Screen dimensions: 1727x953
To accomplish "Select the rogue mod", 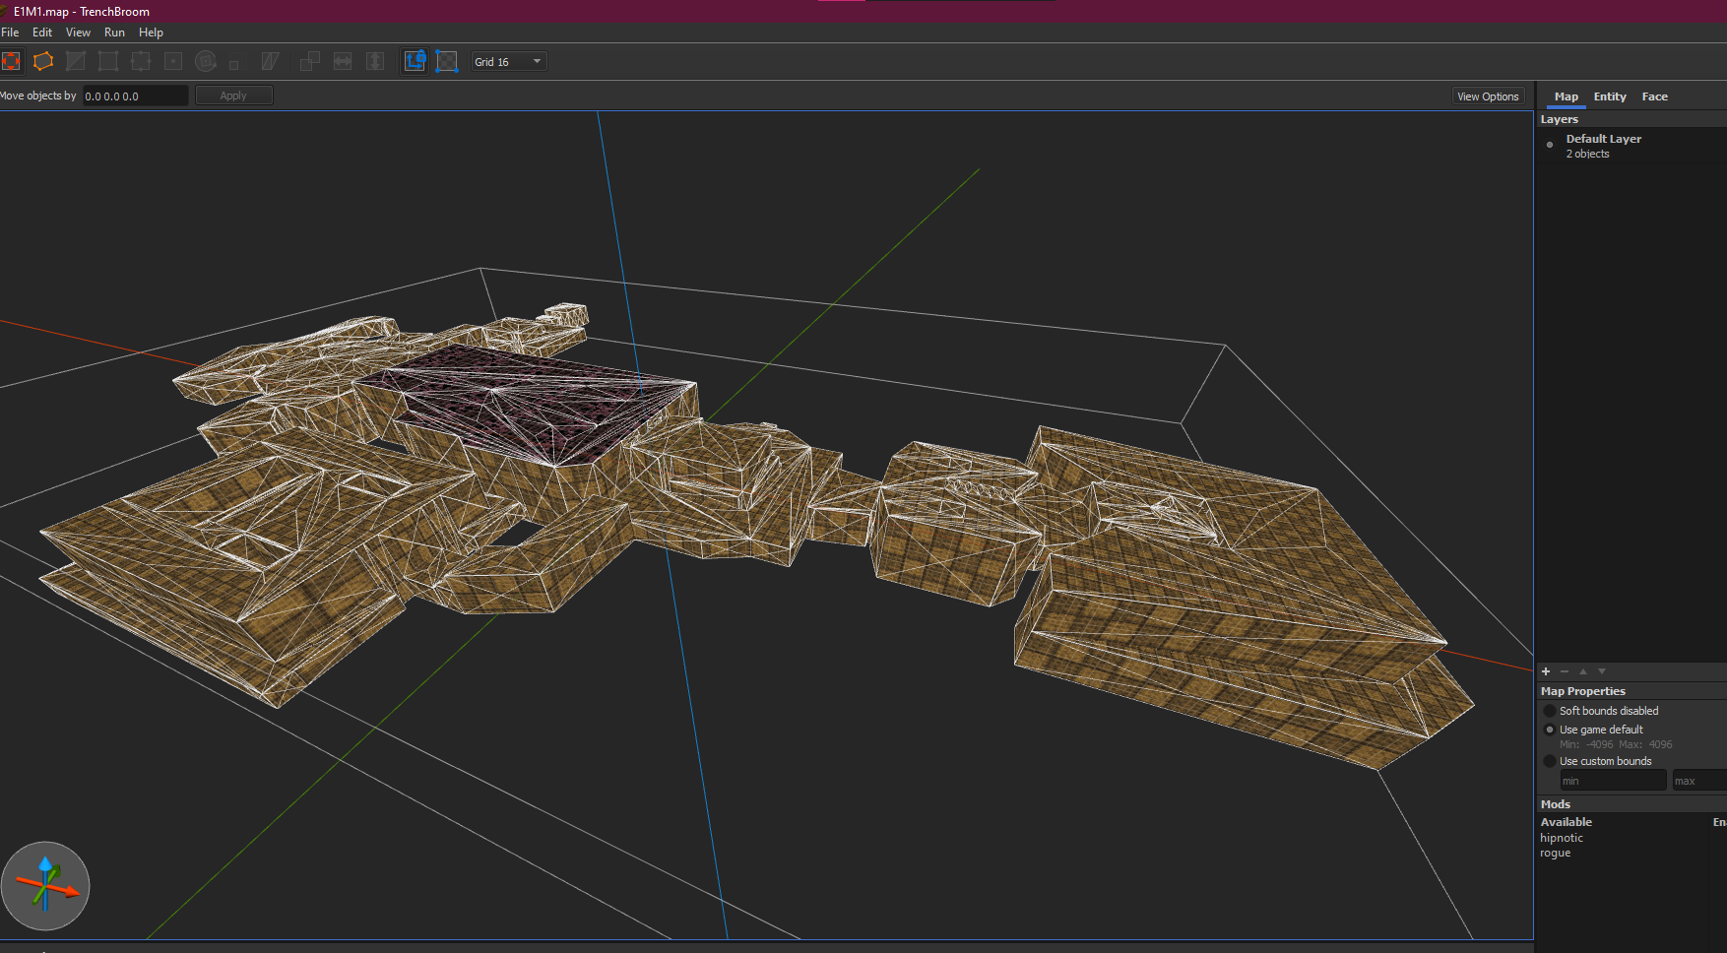I will coord(1556,853).
